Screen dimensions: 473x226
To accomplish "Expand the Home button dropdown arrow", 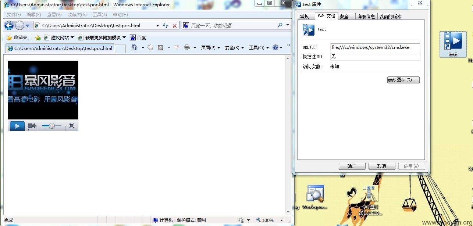I will pos(143,48).
